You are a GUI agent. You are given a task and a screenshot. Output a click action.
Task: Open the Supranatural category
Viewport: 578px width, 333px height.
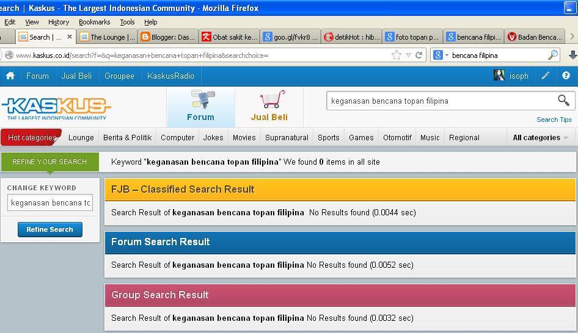click(287, 138)
